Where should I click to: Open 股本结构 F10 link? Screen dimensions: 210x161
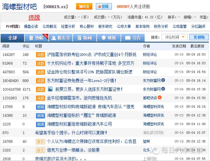143,26
